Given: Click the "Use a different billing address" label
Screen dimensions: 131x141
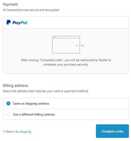Looking at the screenshot, I should coord(34,114).
